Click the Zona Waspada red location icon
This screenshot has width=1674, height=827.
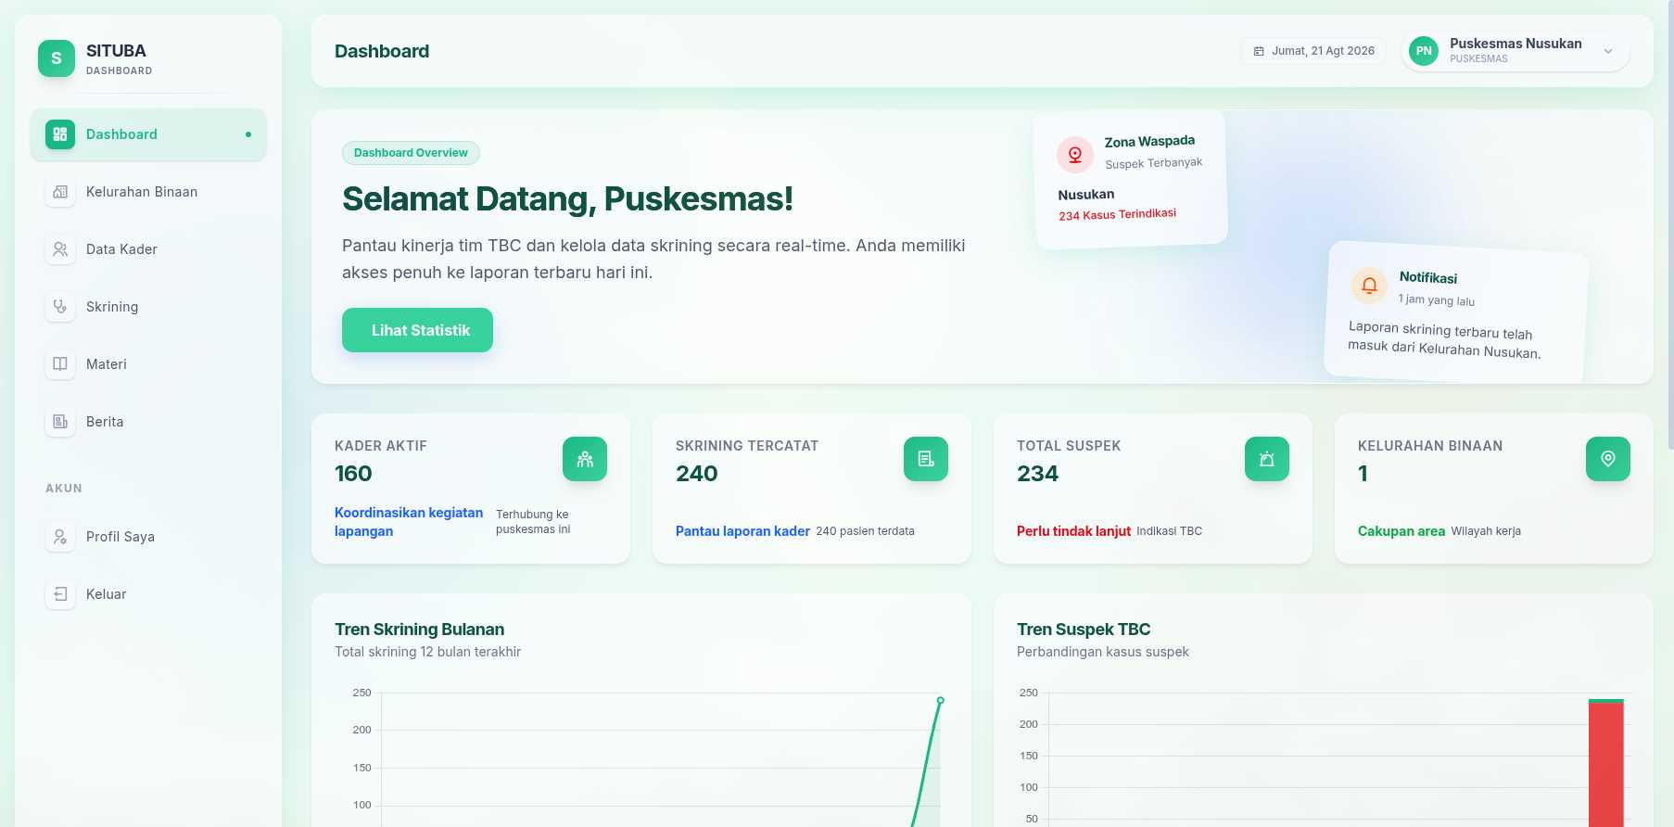(x=1075, y=154)
